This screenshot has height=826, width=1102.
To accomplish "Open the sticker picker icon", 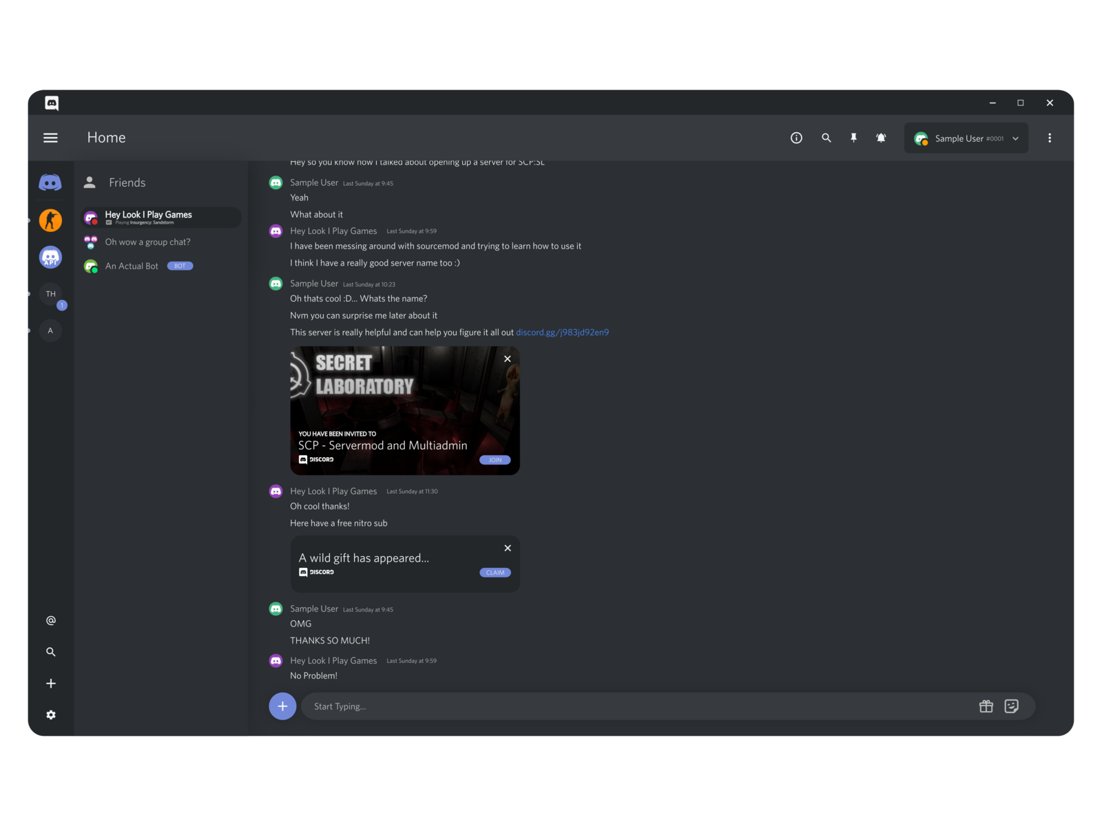I will tap(1012, 706).
